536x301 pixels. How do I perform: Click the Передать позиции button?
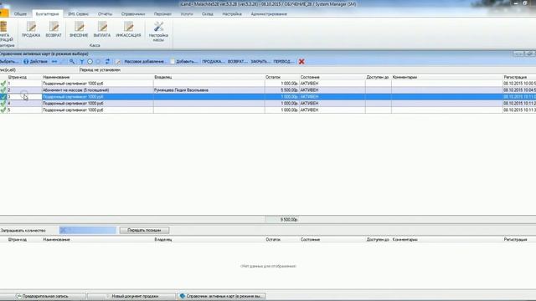144,231
